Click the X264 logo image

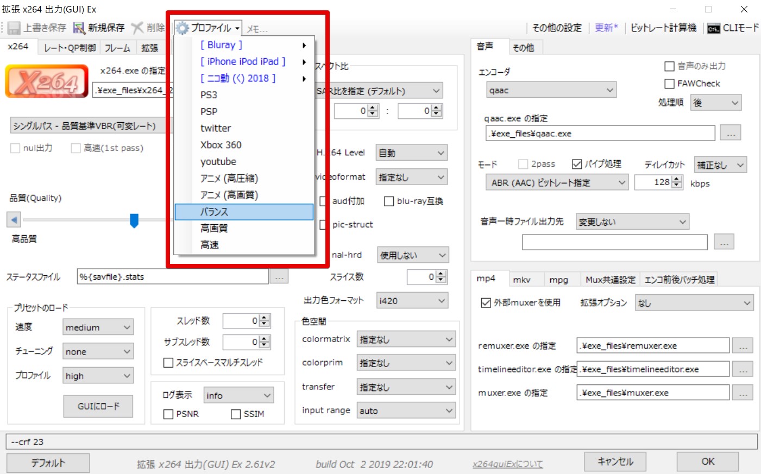[47, 81]
